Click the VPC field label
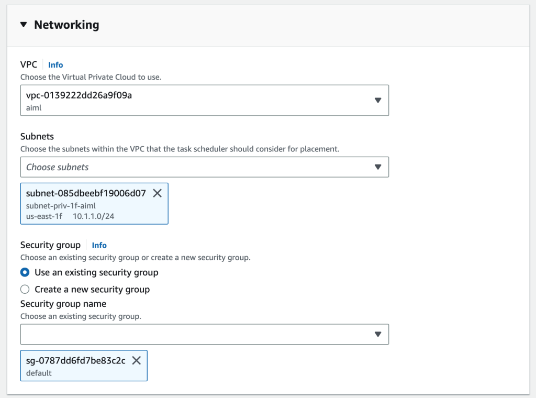The image size is (536, 398). (x=29, y=64)
